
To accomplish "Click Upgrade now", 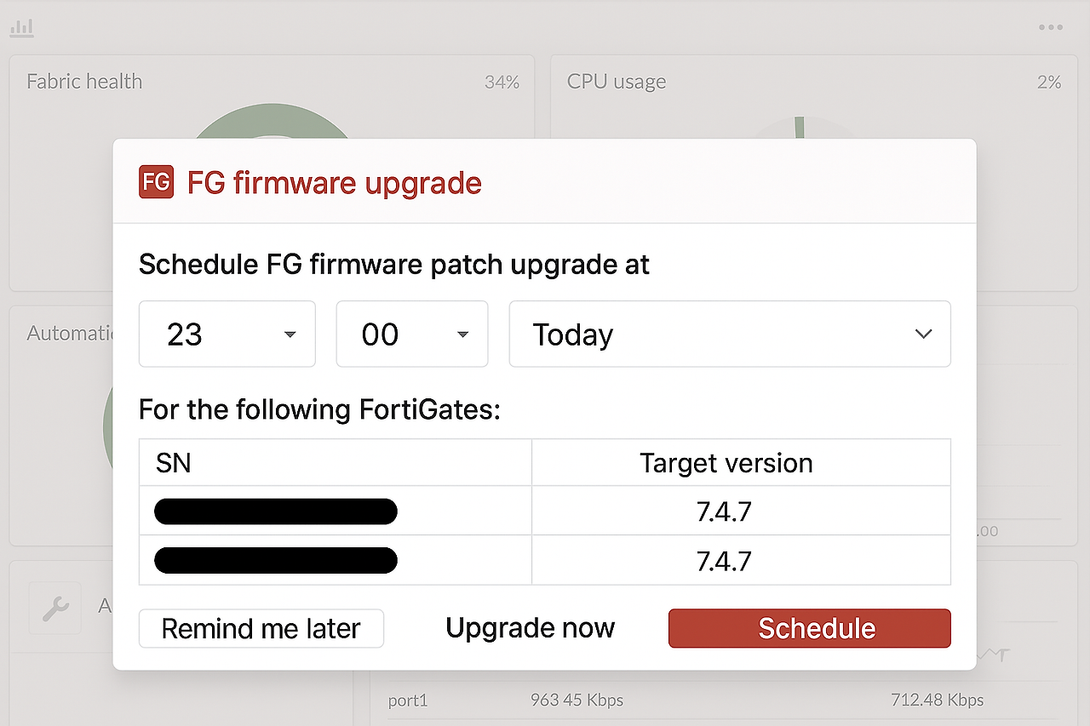I will point(530,628).
